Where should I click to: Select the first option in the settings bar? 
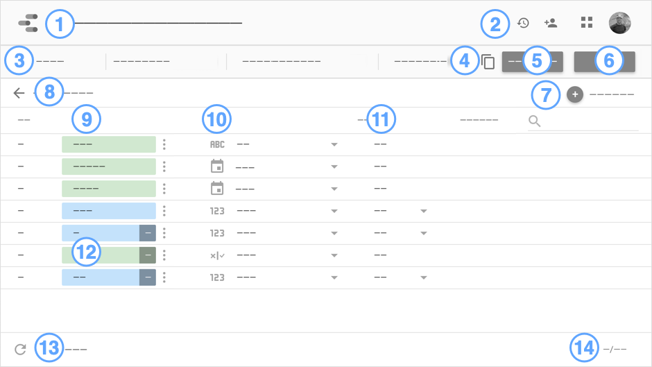click(x=50, y=62)
